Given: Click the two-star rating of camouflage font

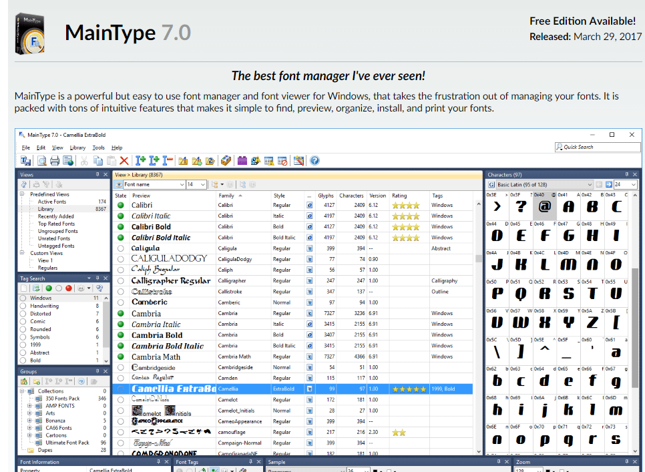Looking at the screenshot, I should pyautogui.click(x=399, y=432).
